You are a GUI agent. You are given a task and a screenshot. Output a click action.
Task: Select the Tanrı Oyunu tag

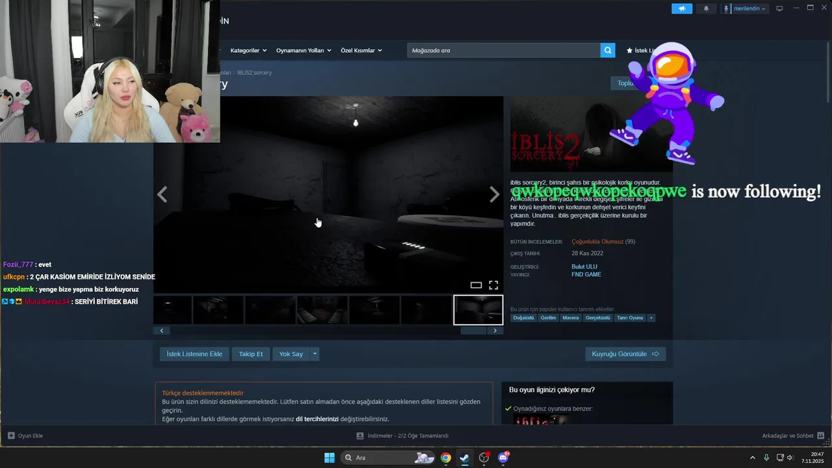630,318
